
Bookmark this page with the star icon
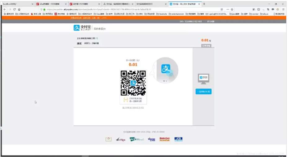coord(232,9)
